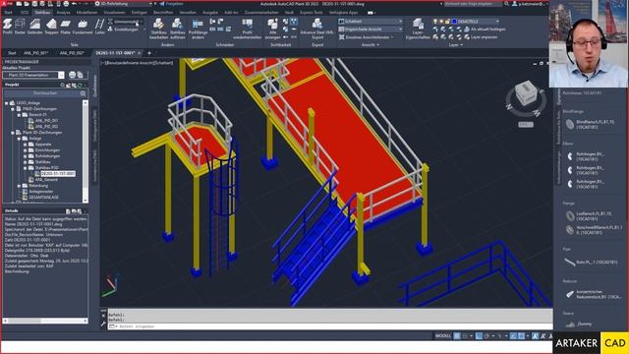Switch to the ANL_PID_001 drawing tab

36,53
